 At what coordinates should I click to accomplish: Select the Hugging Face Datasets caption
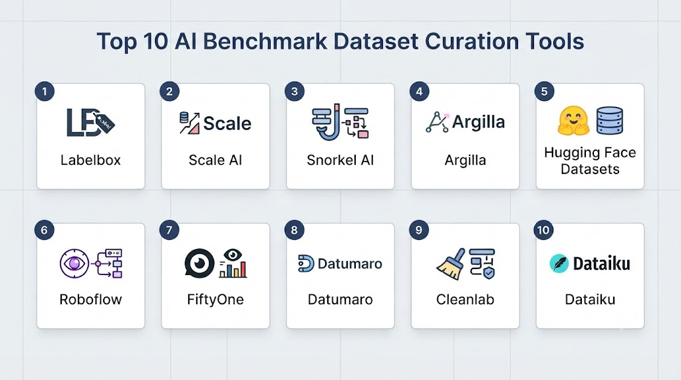click(x=590, y=161)
